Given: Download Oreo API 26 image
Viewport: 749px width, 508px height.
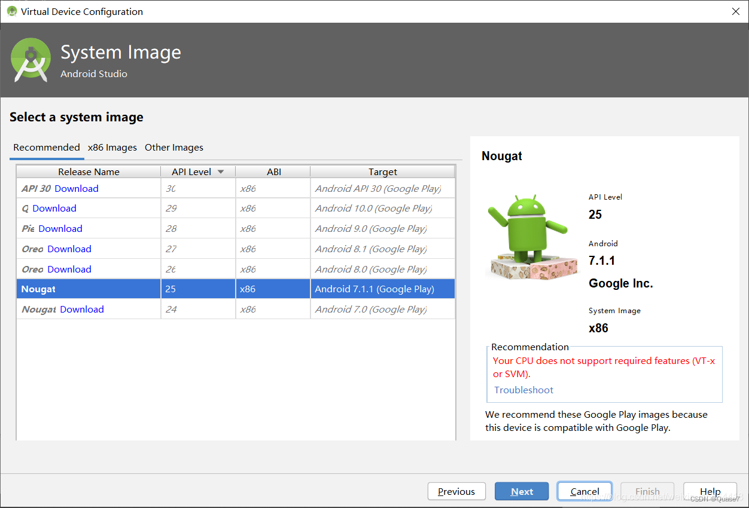Looking at the screenshot, I should tap(69, 269).
